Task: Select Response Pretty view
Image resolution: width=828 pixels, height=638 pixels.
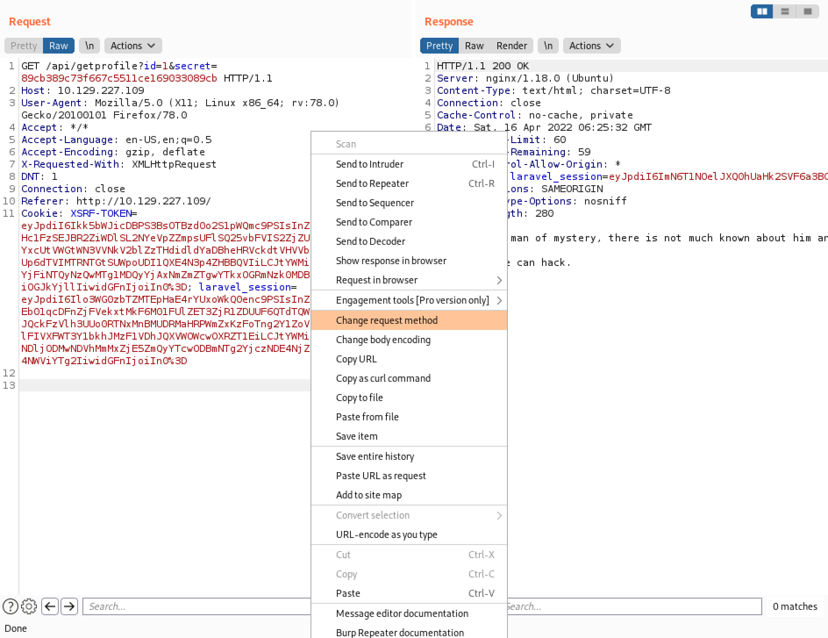Action: click(439, 46)
